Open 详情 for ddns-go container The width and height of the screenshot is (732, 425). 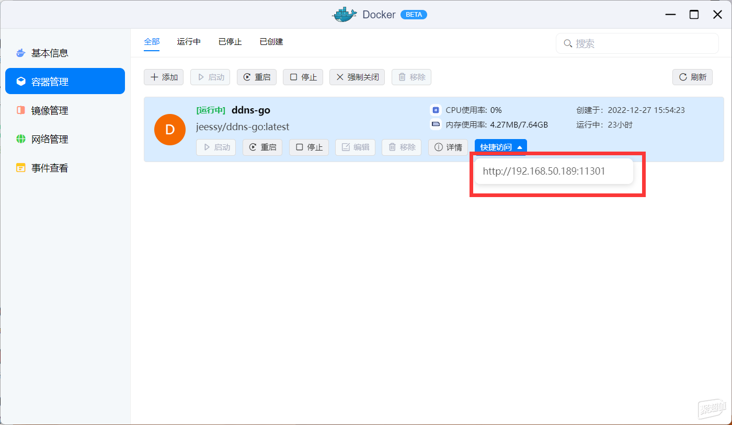point(448,147)
